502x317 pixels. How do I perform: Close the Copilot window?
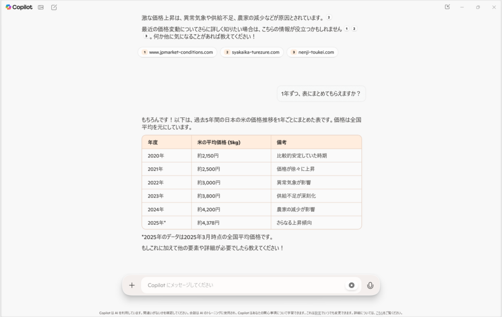[x=494, y=7]
